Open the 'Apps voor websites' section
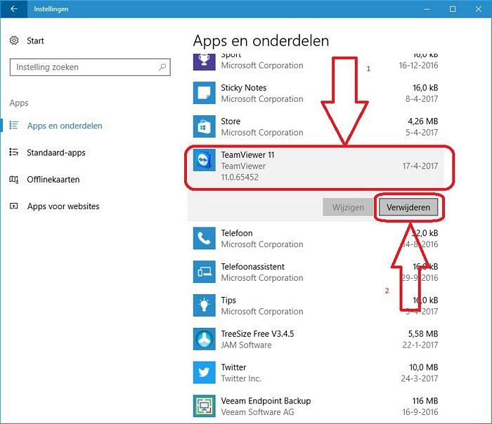492x424 pixels. (63, 206)
